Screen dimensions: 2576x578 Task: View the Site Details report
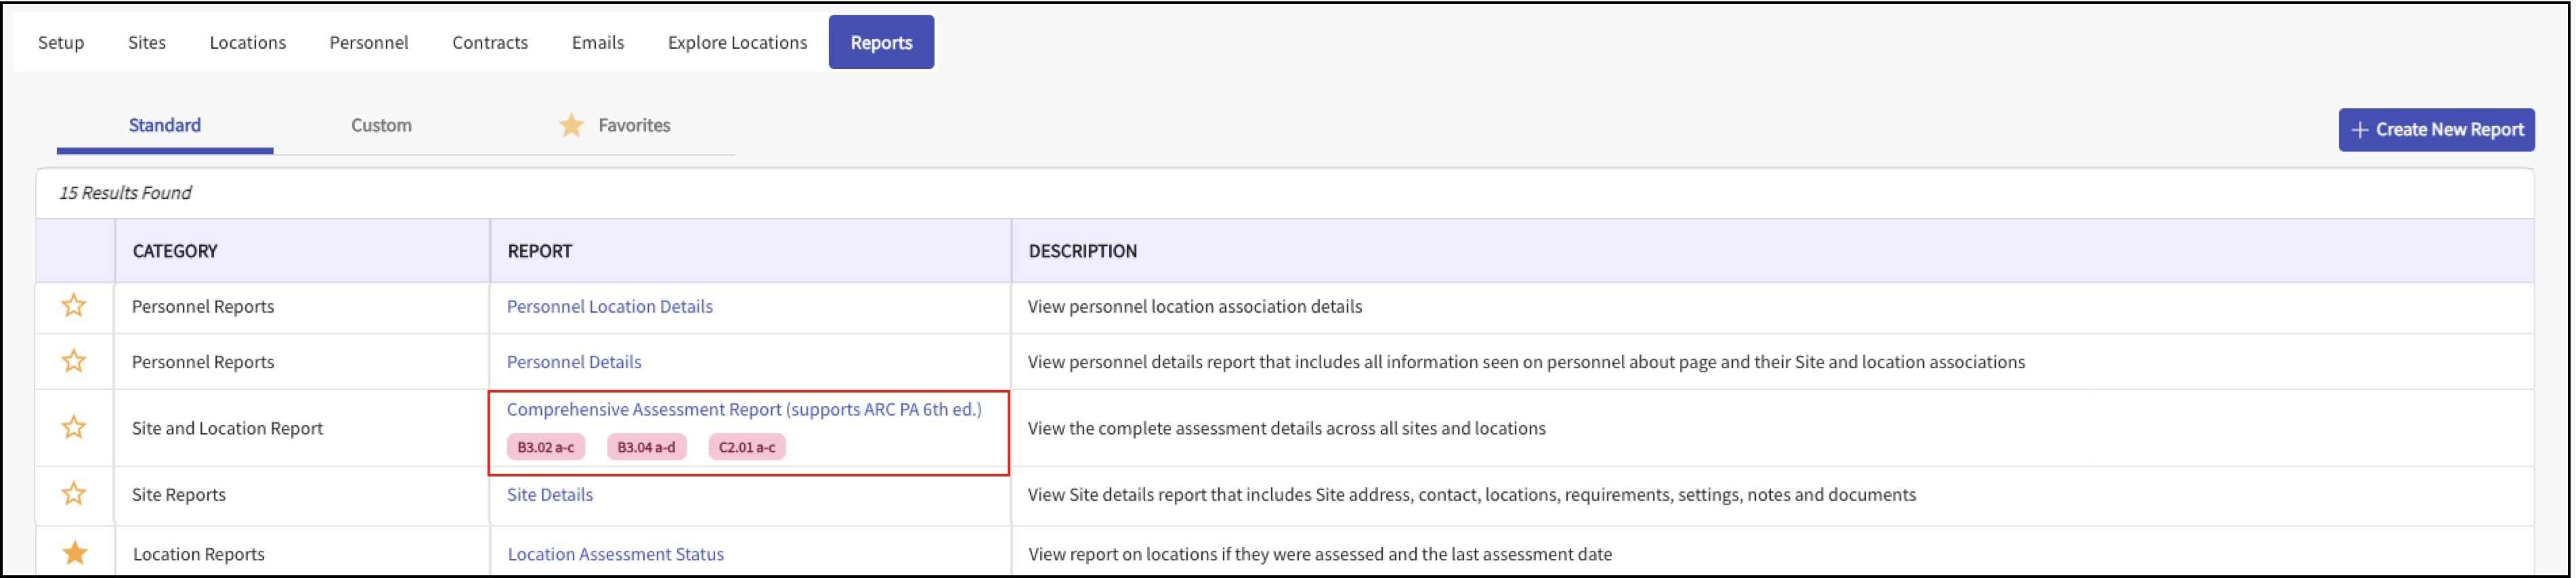click(x=549, y=495)
